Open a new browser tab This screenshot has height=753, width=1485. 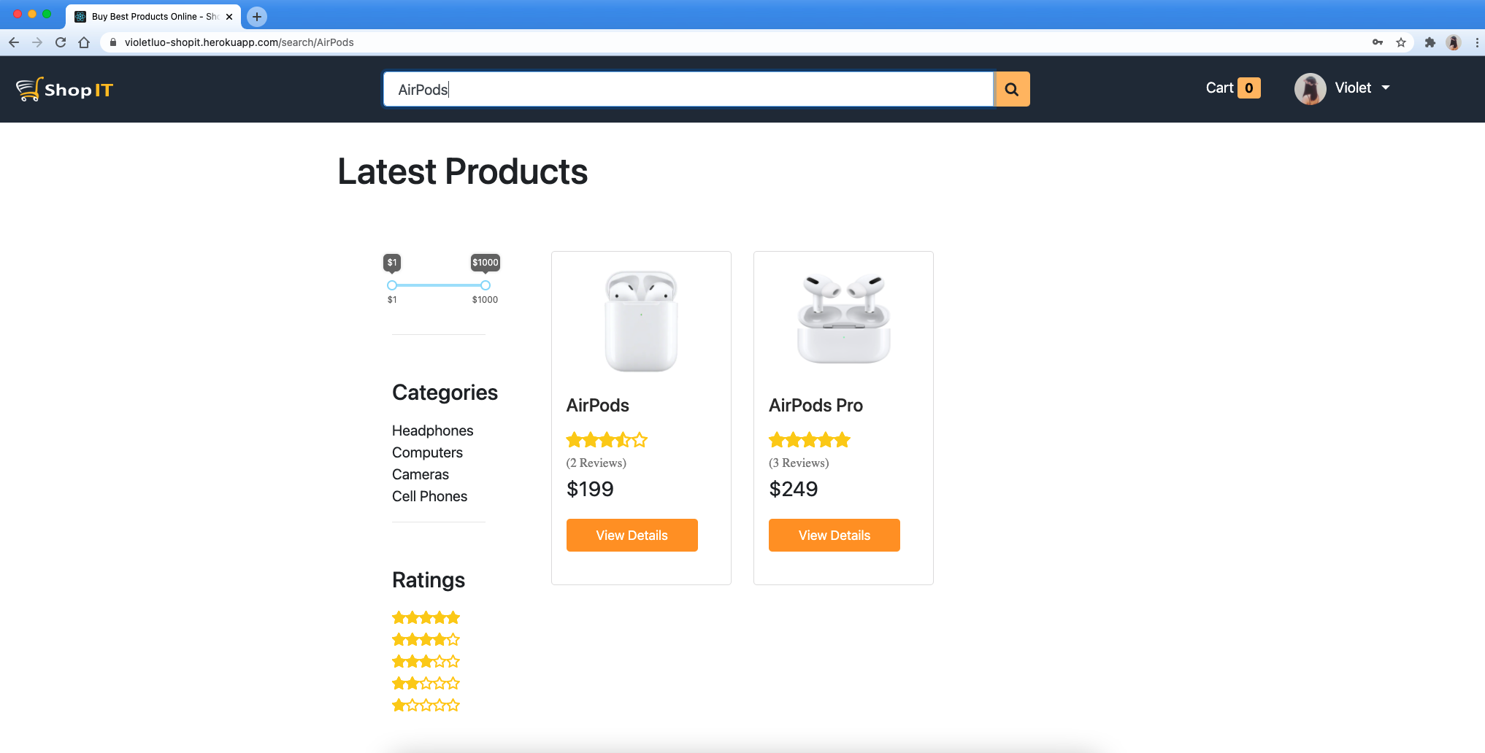coord(256,16)
